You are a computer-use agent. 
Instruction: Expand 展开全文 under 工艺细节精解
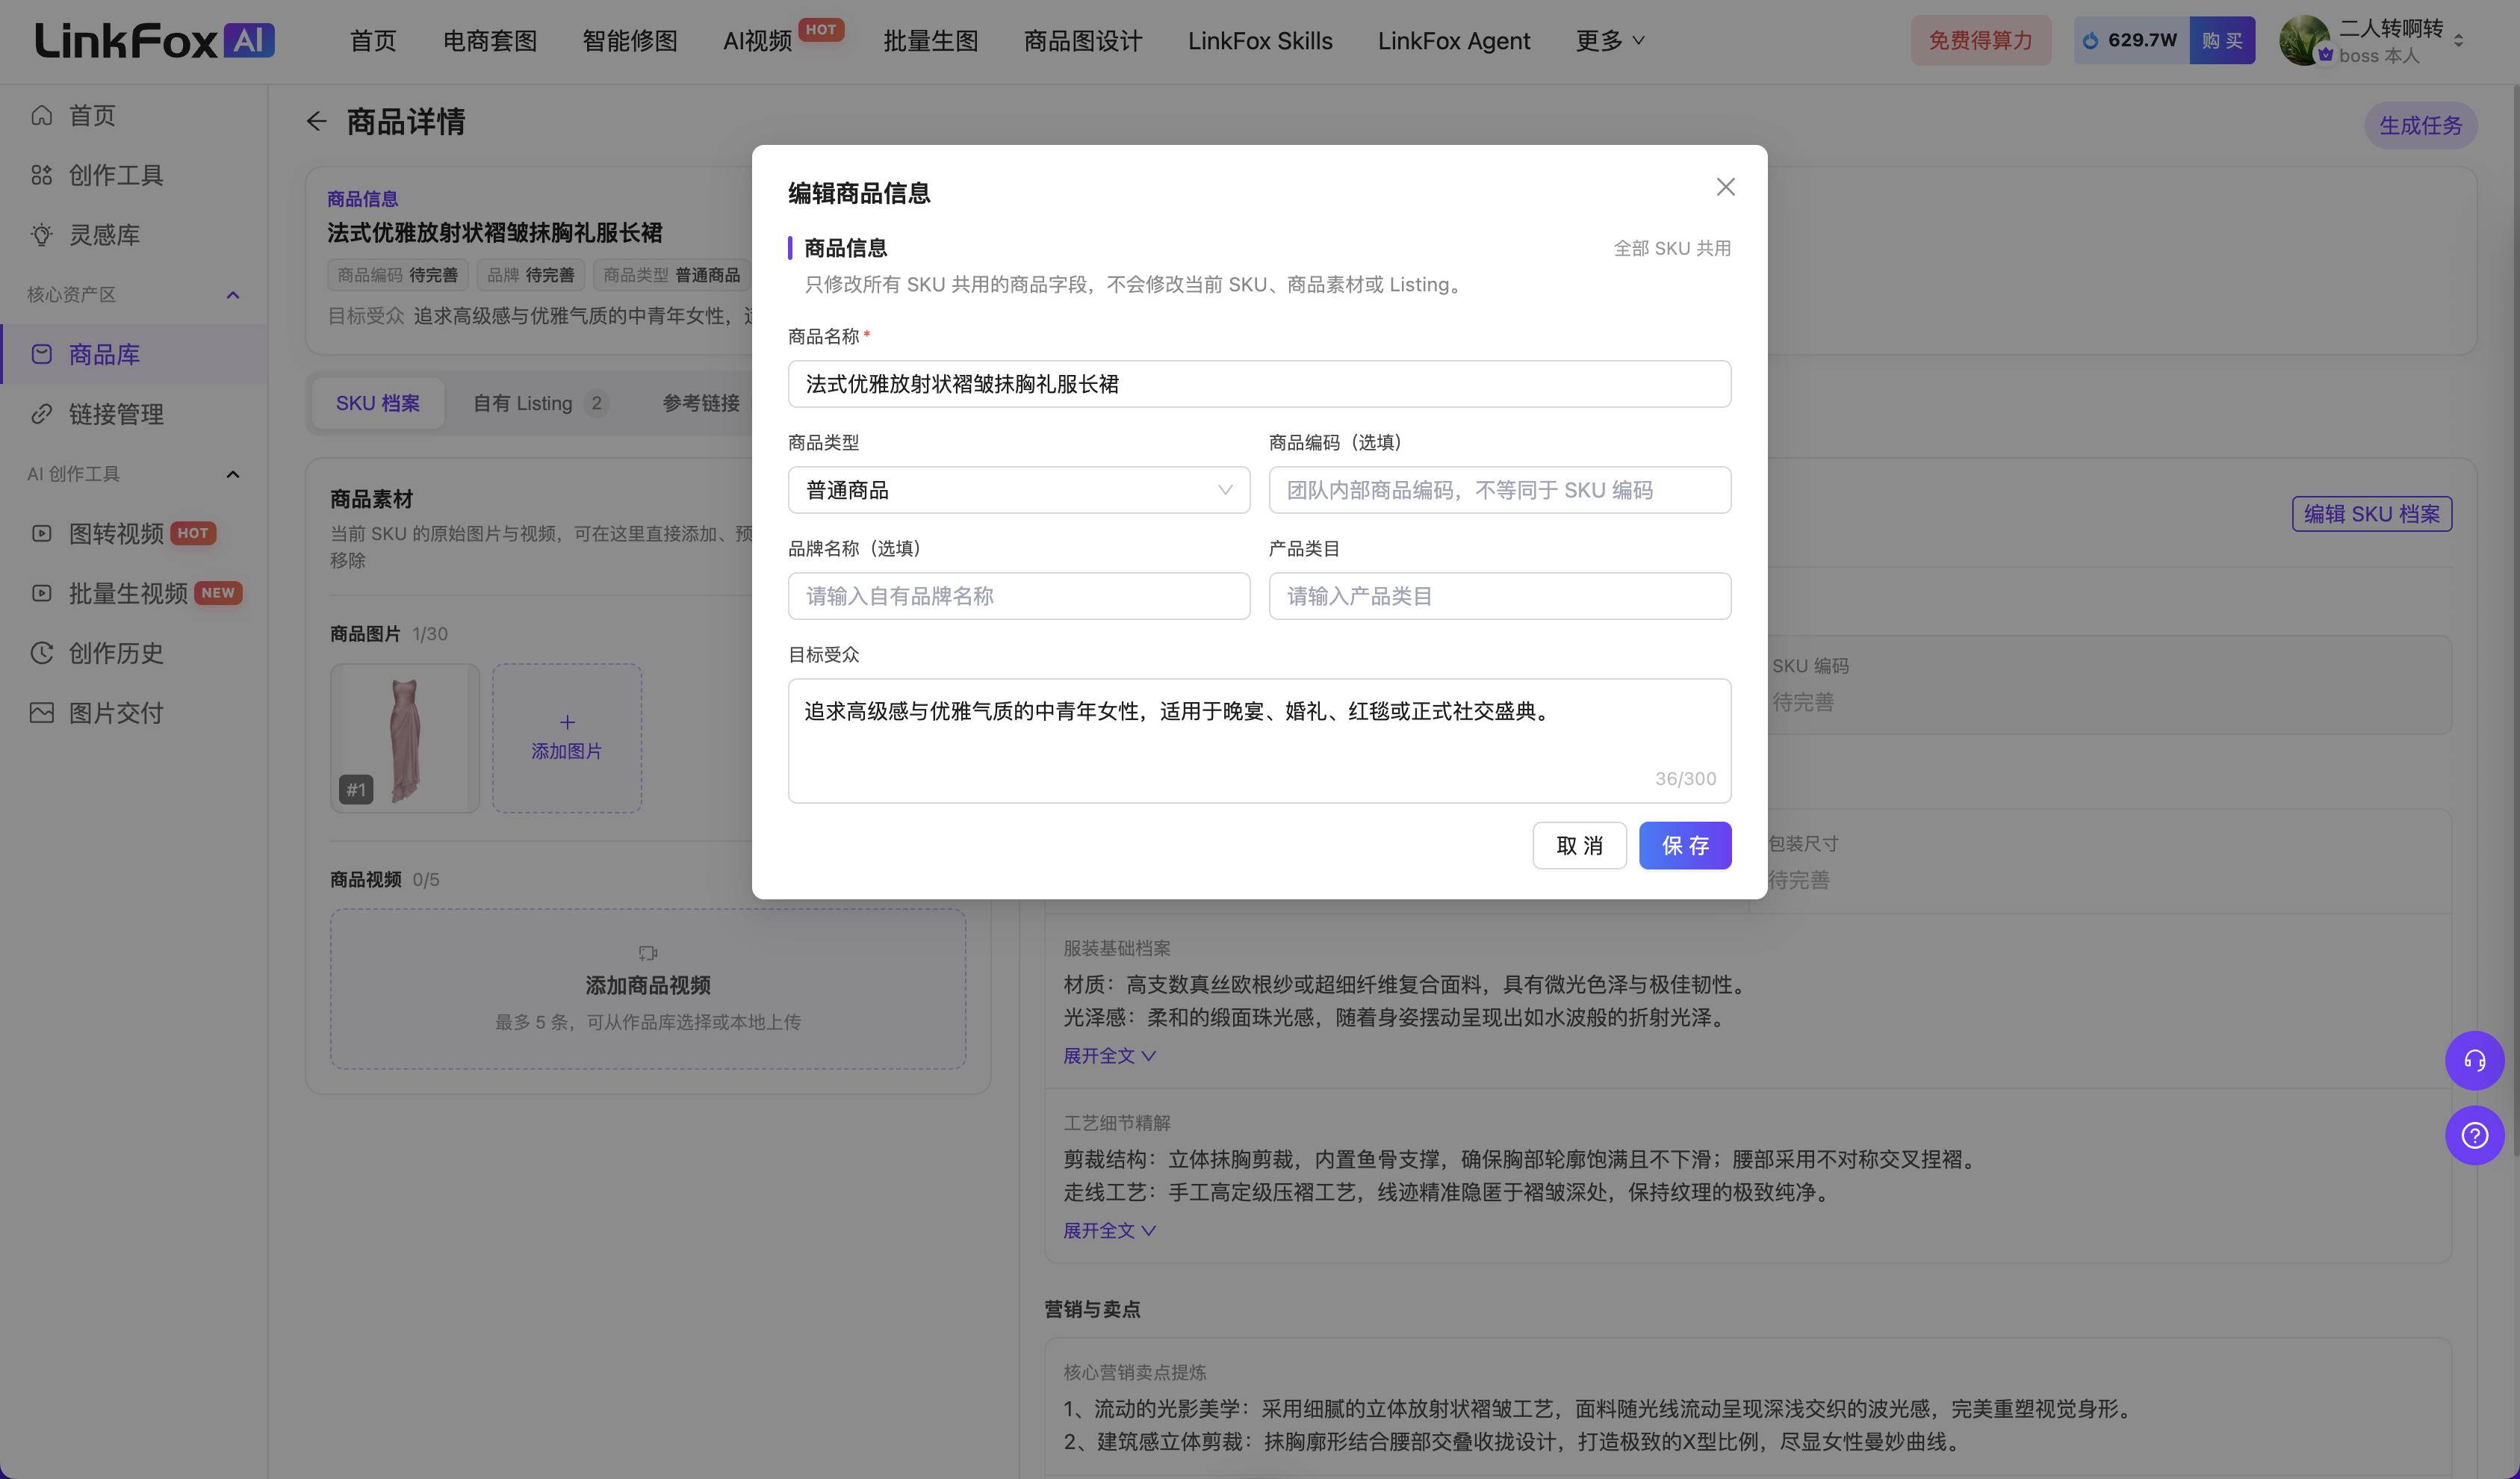pos(1109,1231)
